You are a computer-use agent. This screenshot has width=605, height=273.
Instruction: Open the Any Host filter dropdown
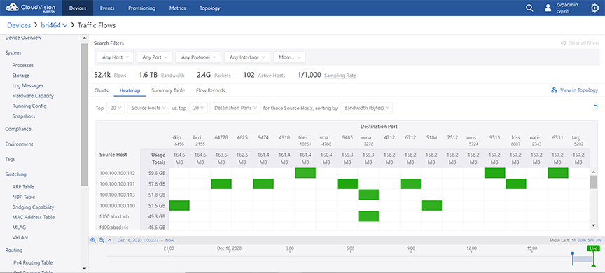pyautogui.click(x=115, y=57)
